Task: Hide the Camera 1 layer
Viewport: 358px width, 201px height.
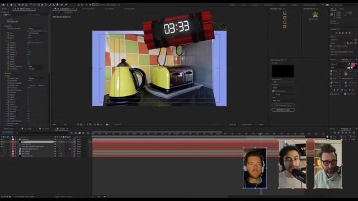Action: coord(2,139)
